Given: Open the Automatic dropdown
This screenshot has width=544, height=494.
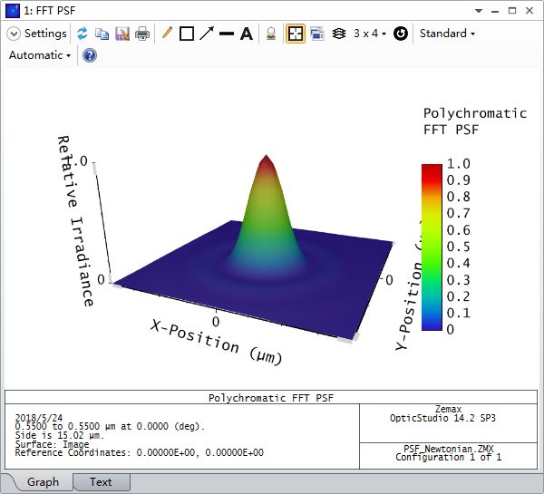Looking at the screenshot, I should pyautogui.click(x=40, y=55).
